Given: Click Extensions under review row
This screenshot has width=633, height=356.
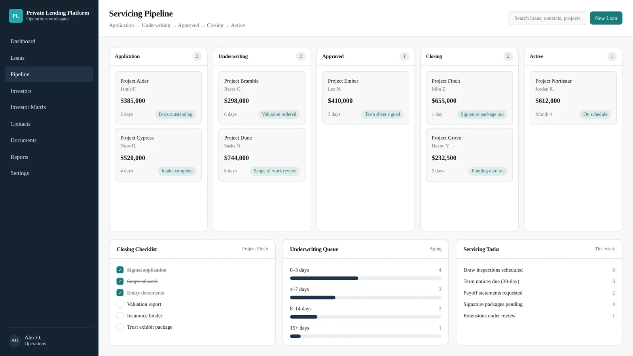Looking at the screenshot, I should pos(539,316).
